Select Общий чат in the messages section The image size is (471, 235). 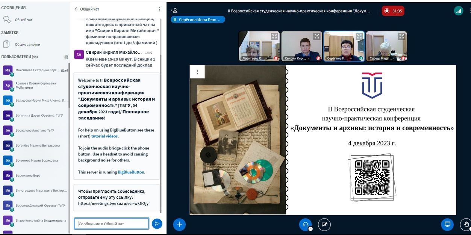click(23, 20)
